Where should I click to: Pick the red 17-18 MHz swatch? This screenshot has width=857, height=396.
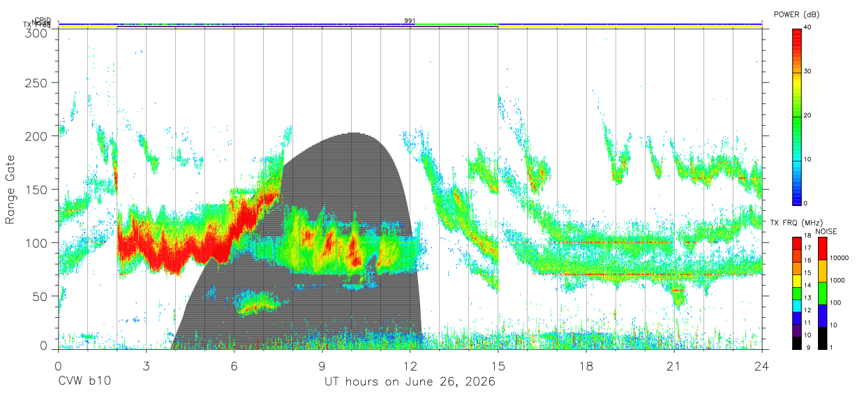(797, 244)
